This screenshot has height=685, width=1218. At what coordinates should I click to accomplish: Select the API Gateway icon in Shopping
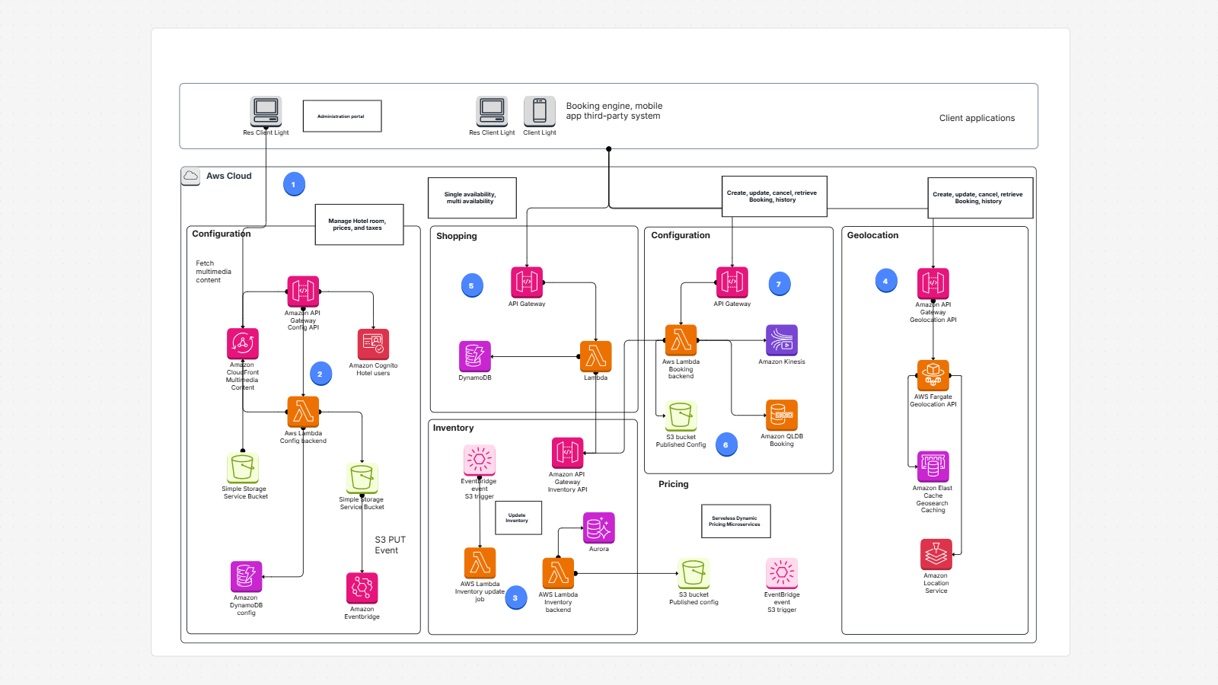point(527,282)
